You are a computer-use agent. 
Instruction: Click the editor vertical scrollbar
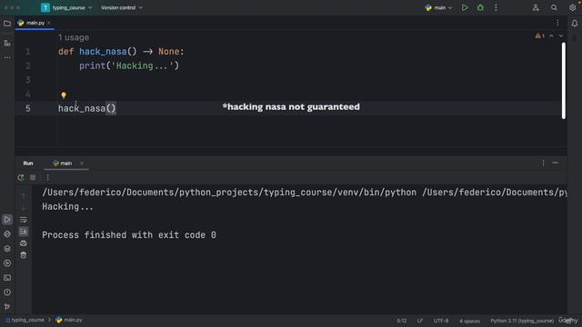(564, 81)
